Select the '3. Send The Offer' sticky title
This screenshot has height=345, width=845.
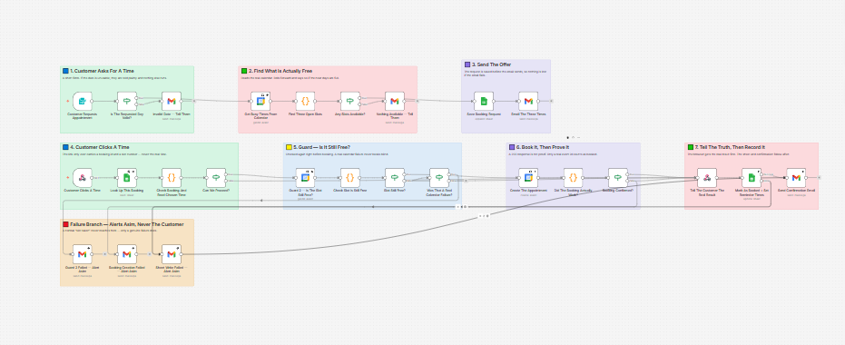(x=492, y=64)
